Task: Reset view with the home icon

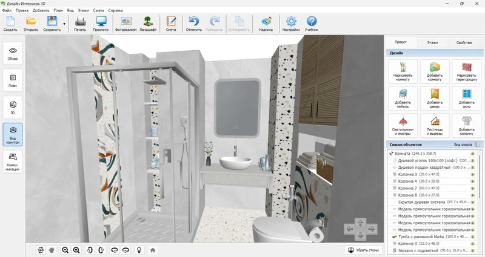Action: click(153, 250)
